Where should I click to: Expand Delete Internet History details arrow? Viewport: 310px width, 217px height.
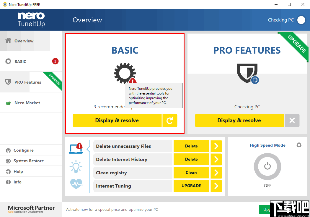[216, 159]
